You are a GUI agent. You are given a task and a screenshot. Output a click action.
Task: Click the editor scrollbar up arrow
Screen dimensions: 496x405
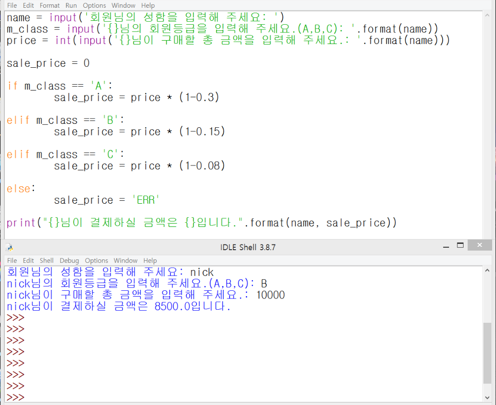[x=487, y=15]
